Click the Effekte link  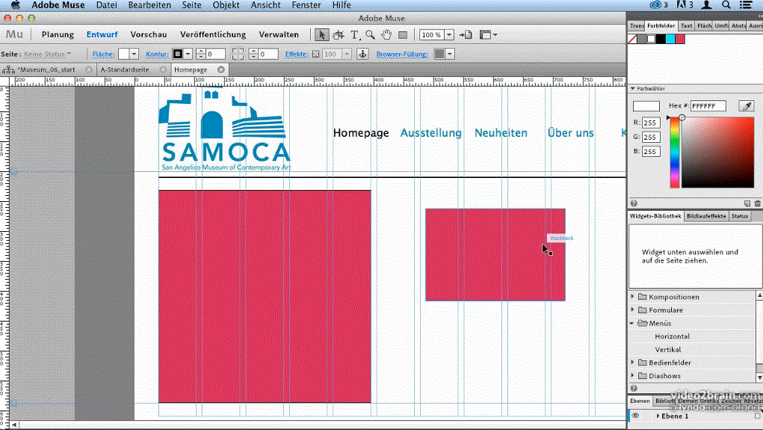pyautogui.click(x=297, y=54)
